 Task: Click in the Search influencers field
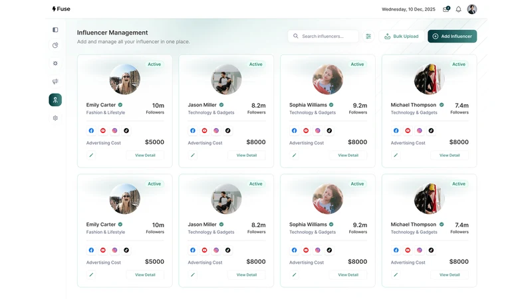point(323,37)
